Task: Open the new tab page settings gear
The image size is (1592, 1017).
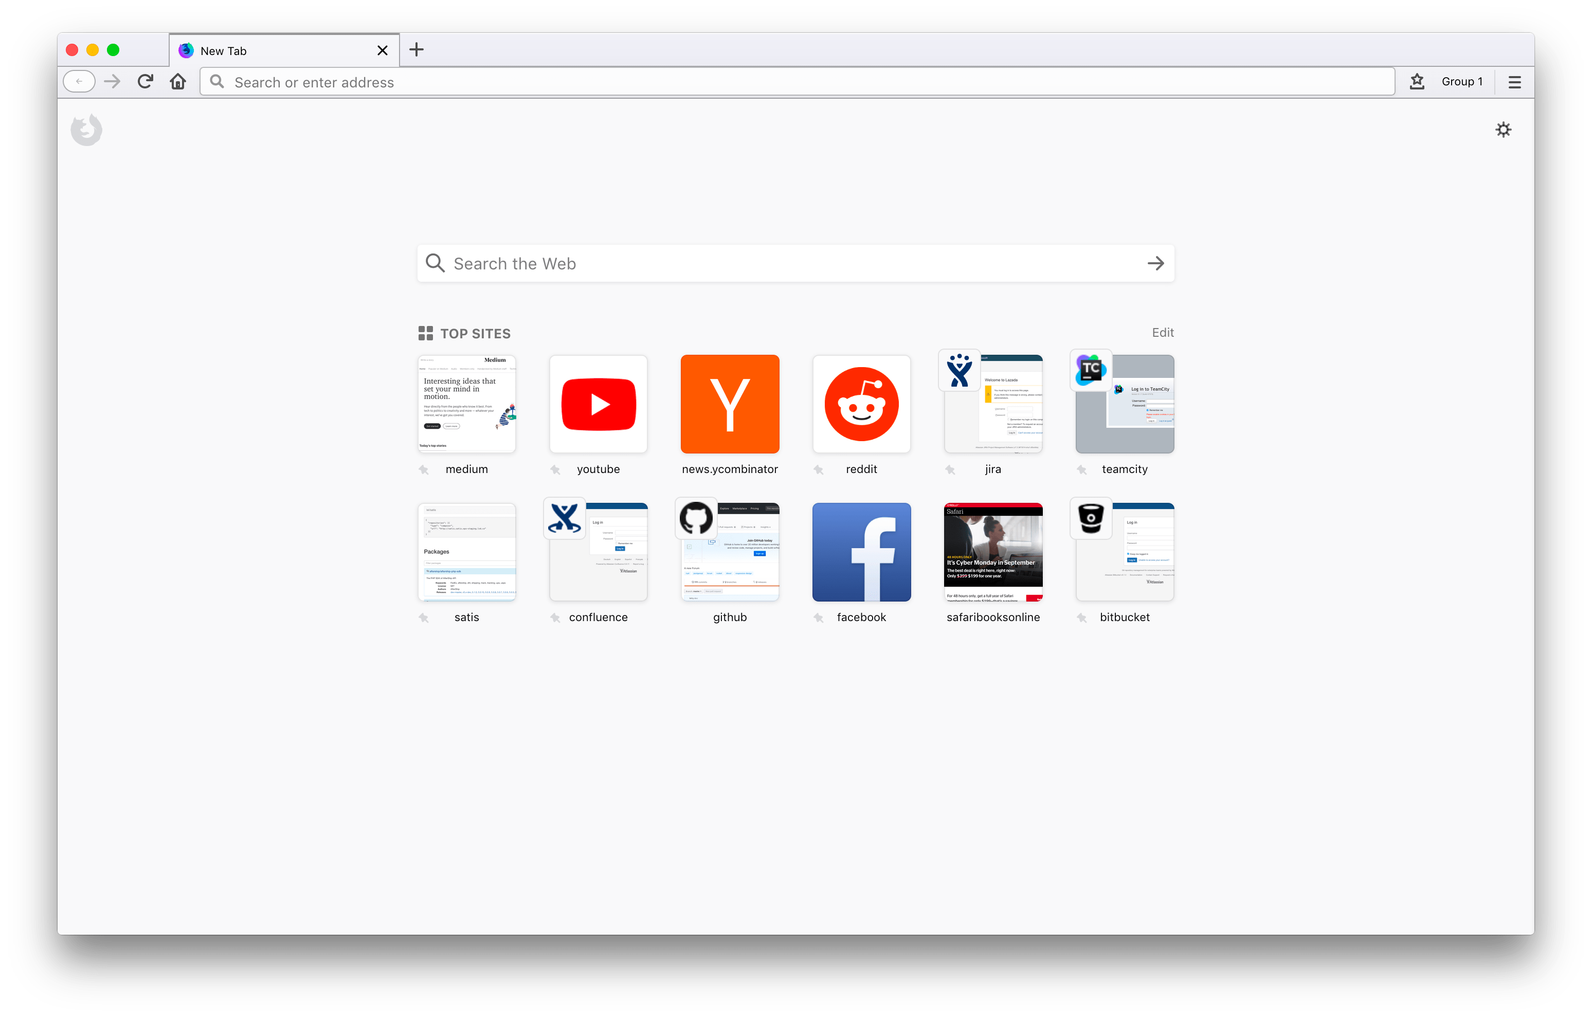Action: pyautogui.click(x=1504, y=130)
